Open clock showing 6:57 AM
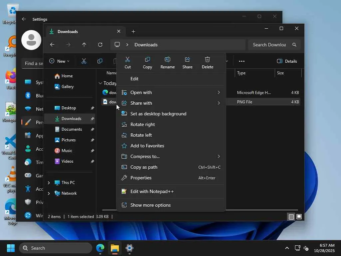341x256 pixels. (x=324, y=248)
